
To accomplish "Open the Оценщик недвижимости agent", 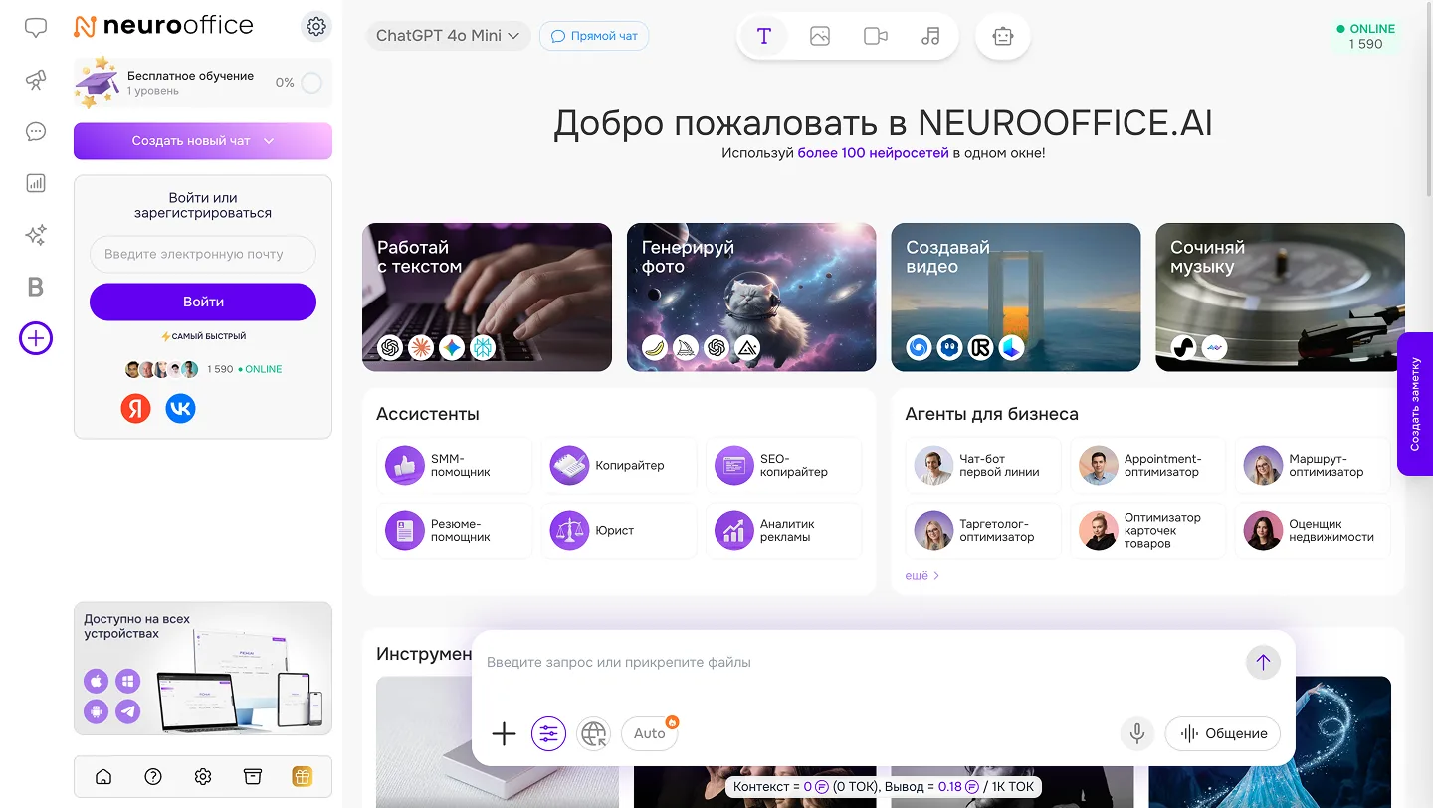I will coord(1313,530).
